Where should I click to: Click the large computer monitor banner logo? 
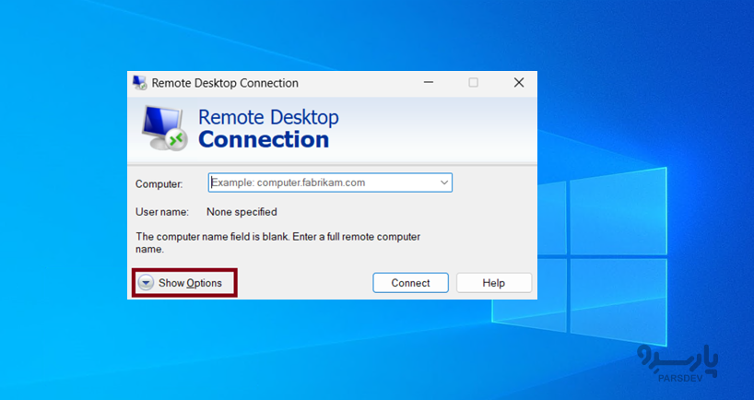coord(164,127)
